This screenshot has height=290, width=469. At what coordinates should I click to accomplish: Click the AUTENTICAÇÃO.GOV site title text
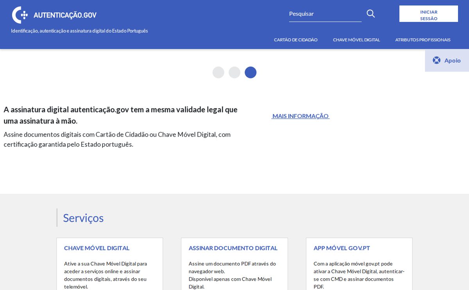(65, 15)
